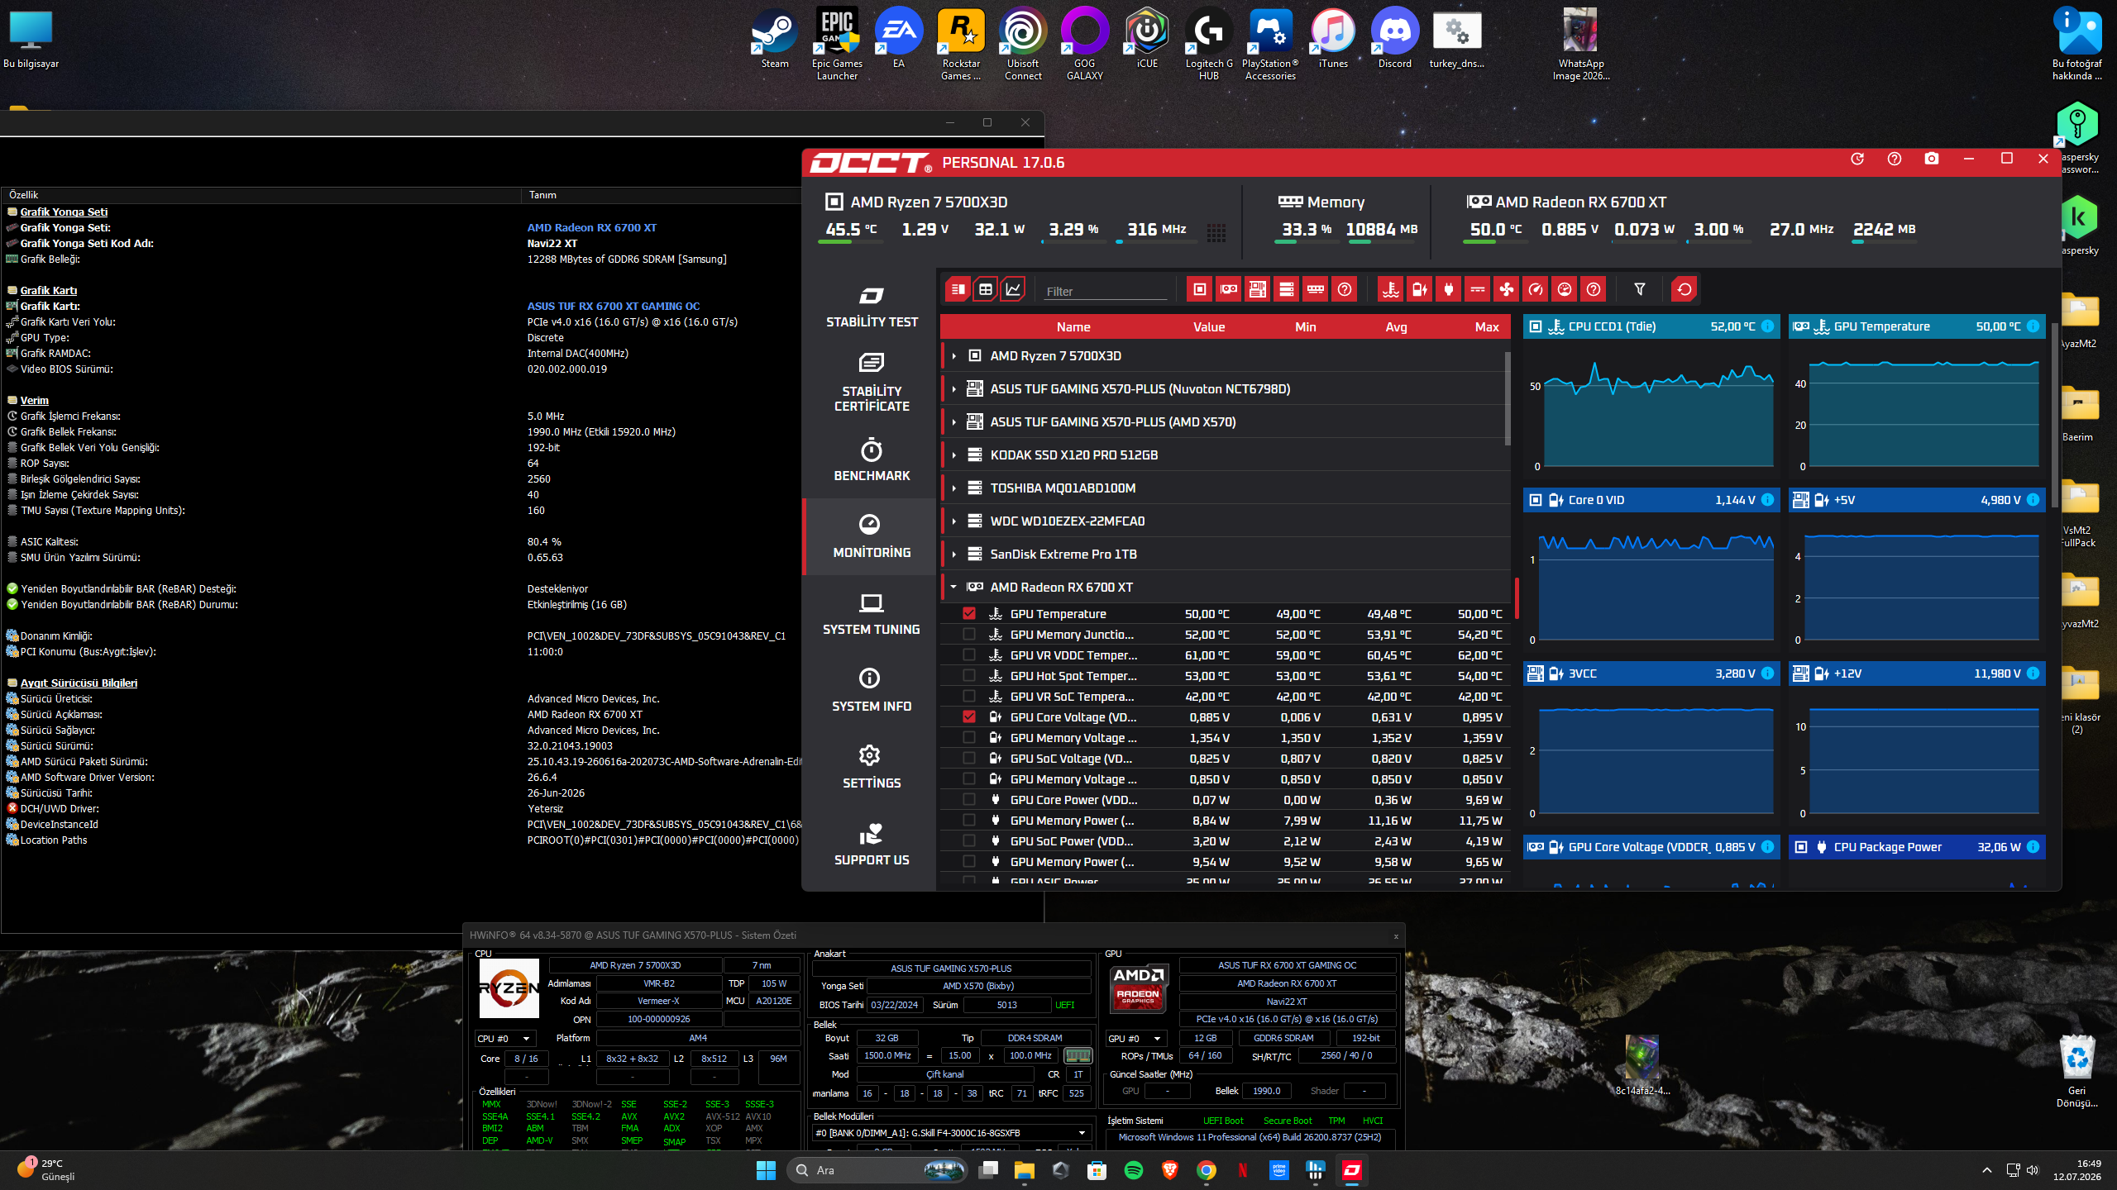This screenshot has height=1190, width=2117.
Task: Switch OCCT monitoring to table view
Action: coord(985,289)
